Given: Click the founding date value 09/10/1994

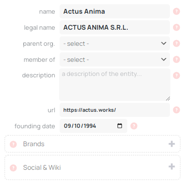Looking at the screenshot, I should coord(80,126).
